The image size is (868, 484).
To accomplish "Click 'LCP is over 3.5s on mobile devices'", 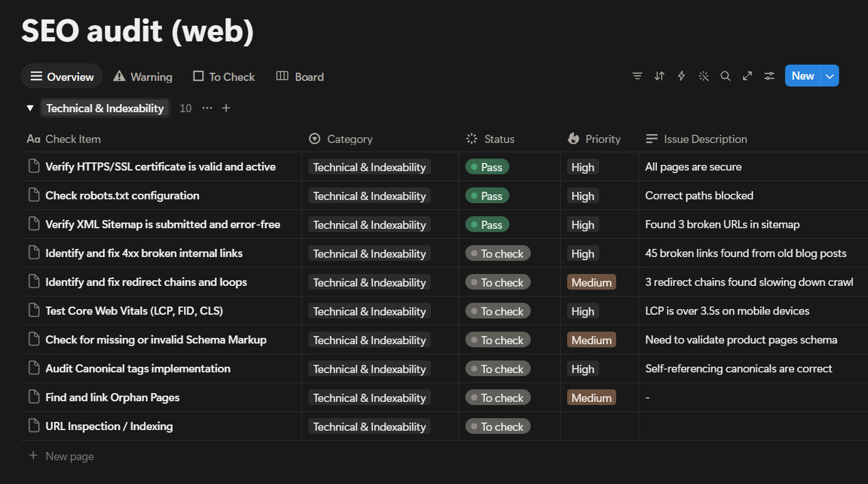I will tap(727, 311).
